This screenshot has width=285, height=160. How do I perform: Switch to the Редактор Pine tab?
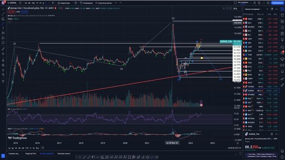(x=31, y=154)
